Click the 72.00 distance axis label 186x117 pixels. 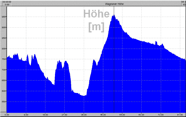tap(161, 115)
